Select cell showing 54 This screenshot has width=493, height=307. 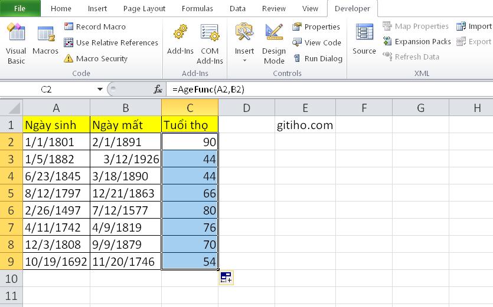[x=190, y=262]
